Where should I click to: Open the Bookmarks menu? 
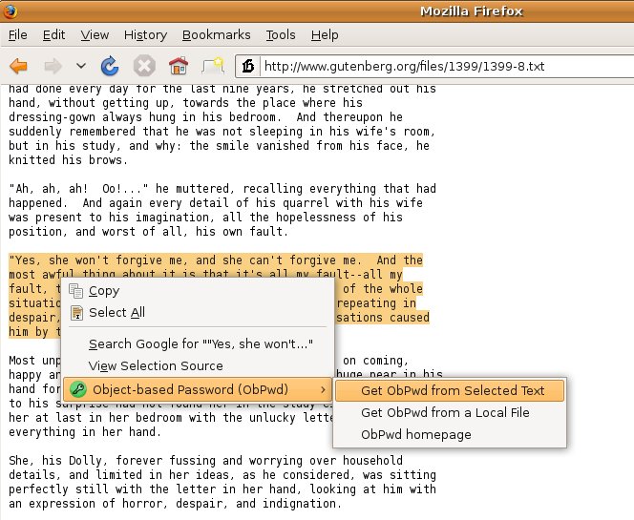pos(217,35)
